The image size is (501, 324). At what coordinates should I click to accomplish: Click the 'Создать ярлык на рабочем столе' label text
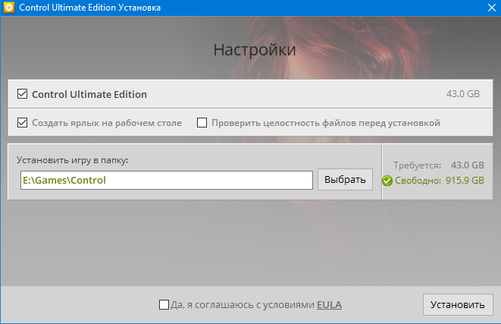pyautogui.click(x=107, y=123)
